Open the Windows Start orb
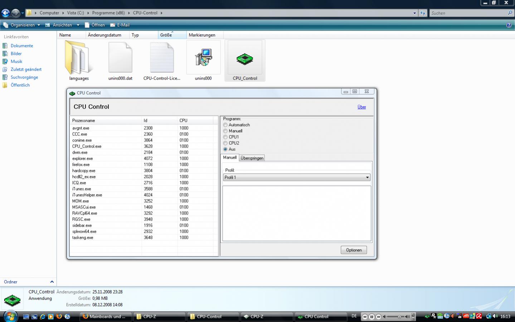This screenshot has width=515, height=322. click(x=10, y=316)
